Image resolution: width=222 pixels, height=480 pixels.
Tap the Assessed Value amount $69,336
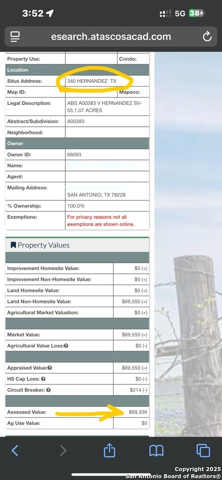coord(138,412)
